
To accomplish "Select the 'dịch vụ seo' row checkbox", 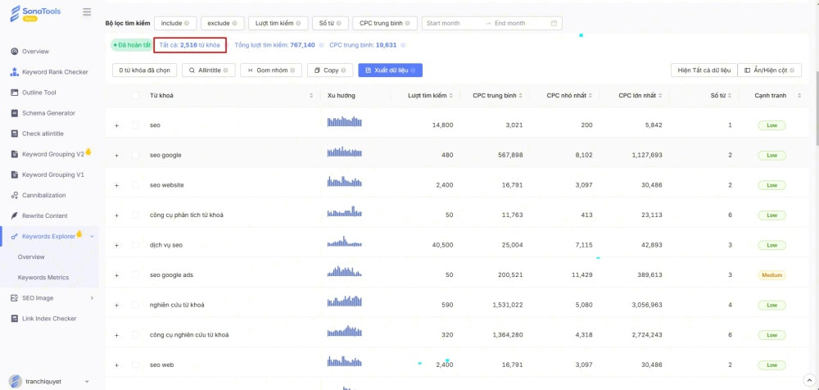I will coord(135,245).
